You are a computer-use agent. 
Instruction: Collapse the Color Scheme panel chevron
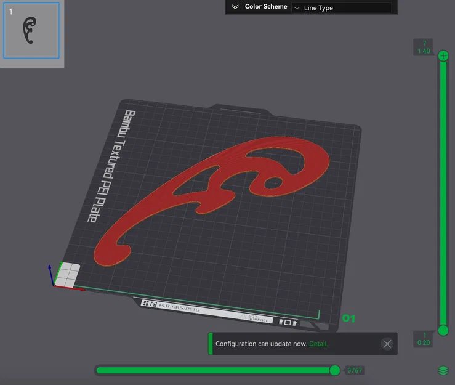pos(235,7)
